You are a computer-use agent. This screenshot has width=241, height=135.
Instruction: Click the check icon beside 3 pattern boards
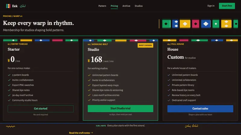pos(9,75)
